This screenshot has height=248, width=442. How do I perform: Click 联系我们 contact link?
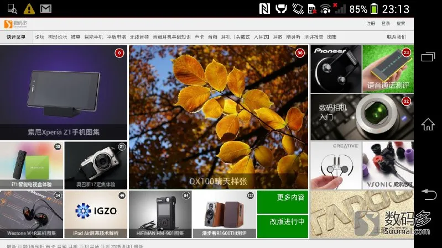[396, 37]
